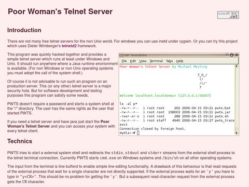The image size is (249, 187).
Task: Click 'stdin' monospace word
Action: (x=117, y=153)
